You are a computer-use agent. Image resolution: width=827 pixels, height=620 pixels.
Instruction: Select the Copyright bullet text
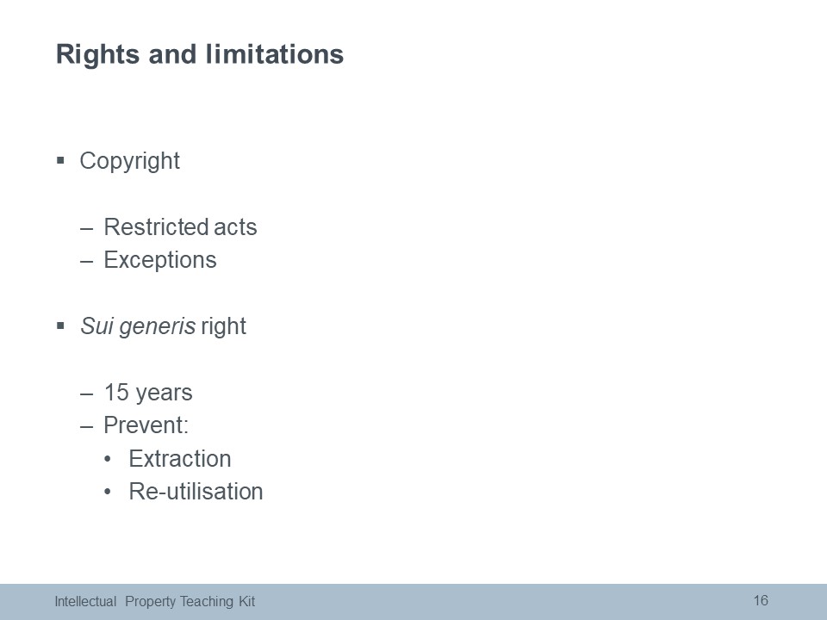[130, 161]
